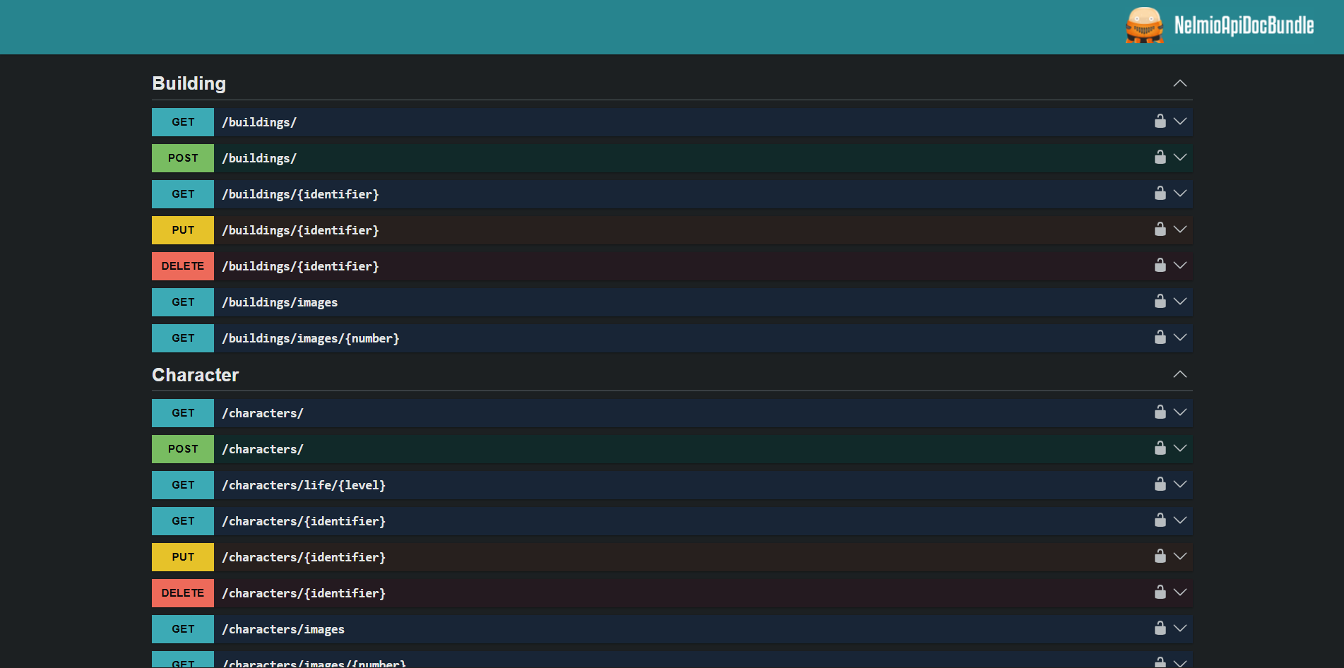Viewport: 1344px width, 668px height.
Task: Expand GET /buildings/images chevron
Action: (x=1179, y=302)
